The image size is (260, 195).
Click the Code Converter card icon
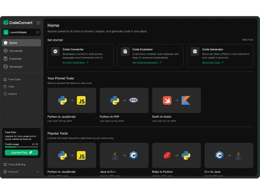pos(55,51)
